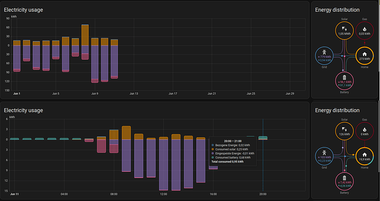
Task: Open the Home circle showing 19,9 kWh
Action: coord(365,156)
